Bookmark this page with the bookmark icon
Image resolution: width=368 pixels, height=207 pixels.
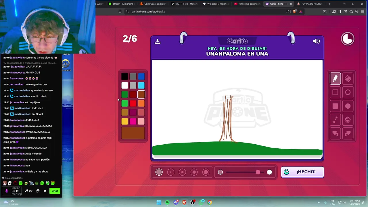click(120, 11)
